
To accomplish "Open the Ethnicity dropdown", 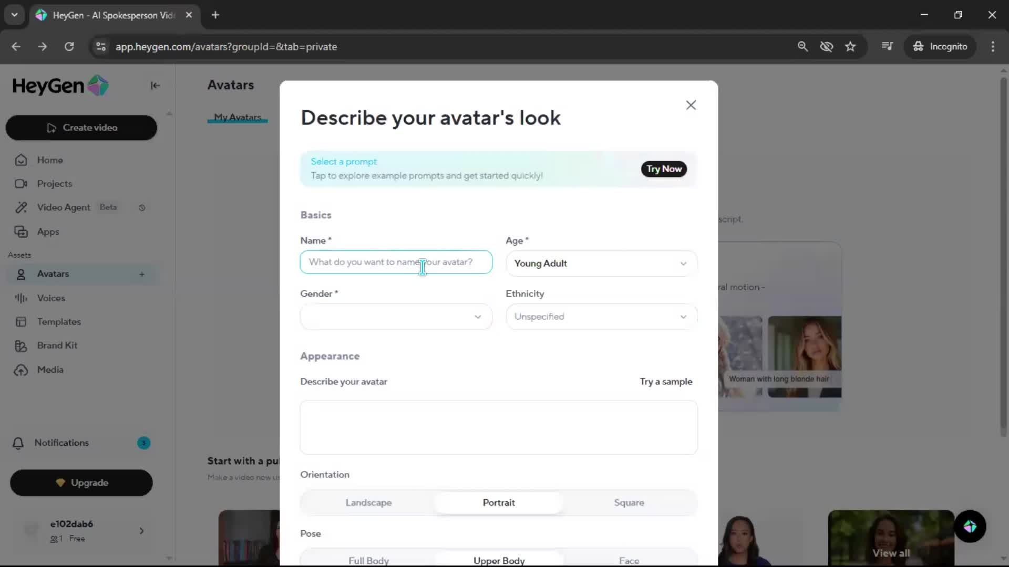I will [x=601, y=317].
